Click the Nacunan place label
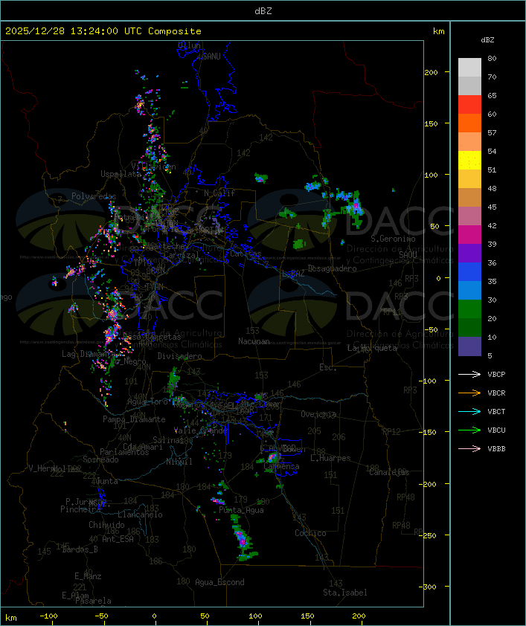Screen dimensions: 526x626 [254, 341]
